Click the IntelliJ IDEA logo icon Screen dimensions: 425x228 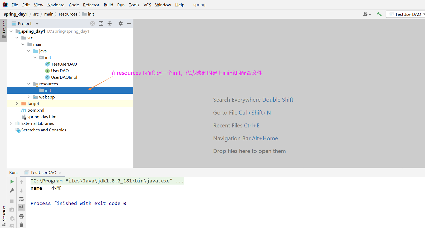tap(5, 5)
